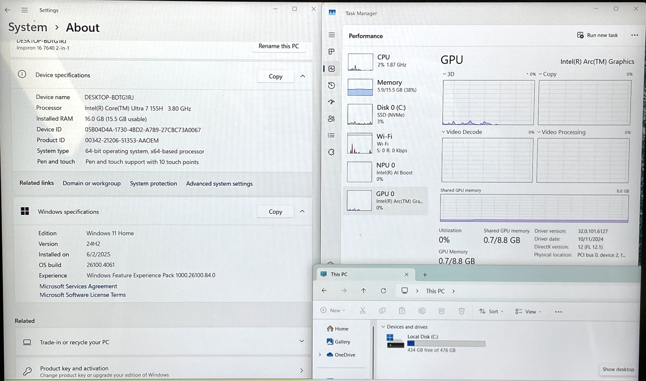Open Processes page in Task Manager sidebar
646x381 pixels.
pyautogui.click(x=331, y=52)
